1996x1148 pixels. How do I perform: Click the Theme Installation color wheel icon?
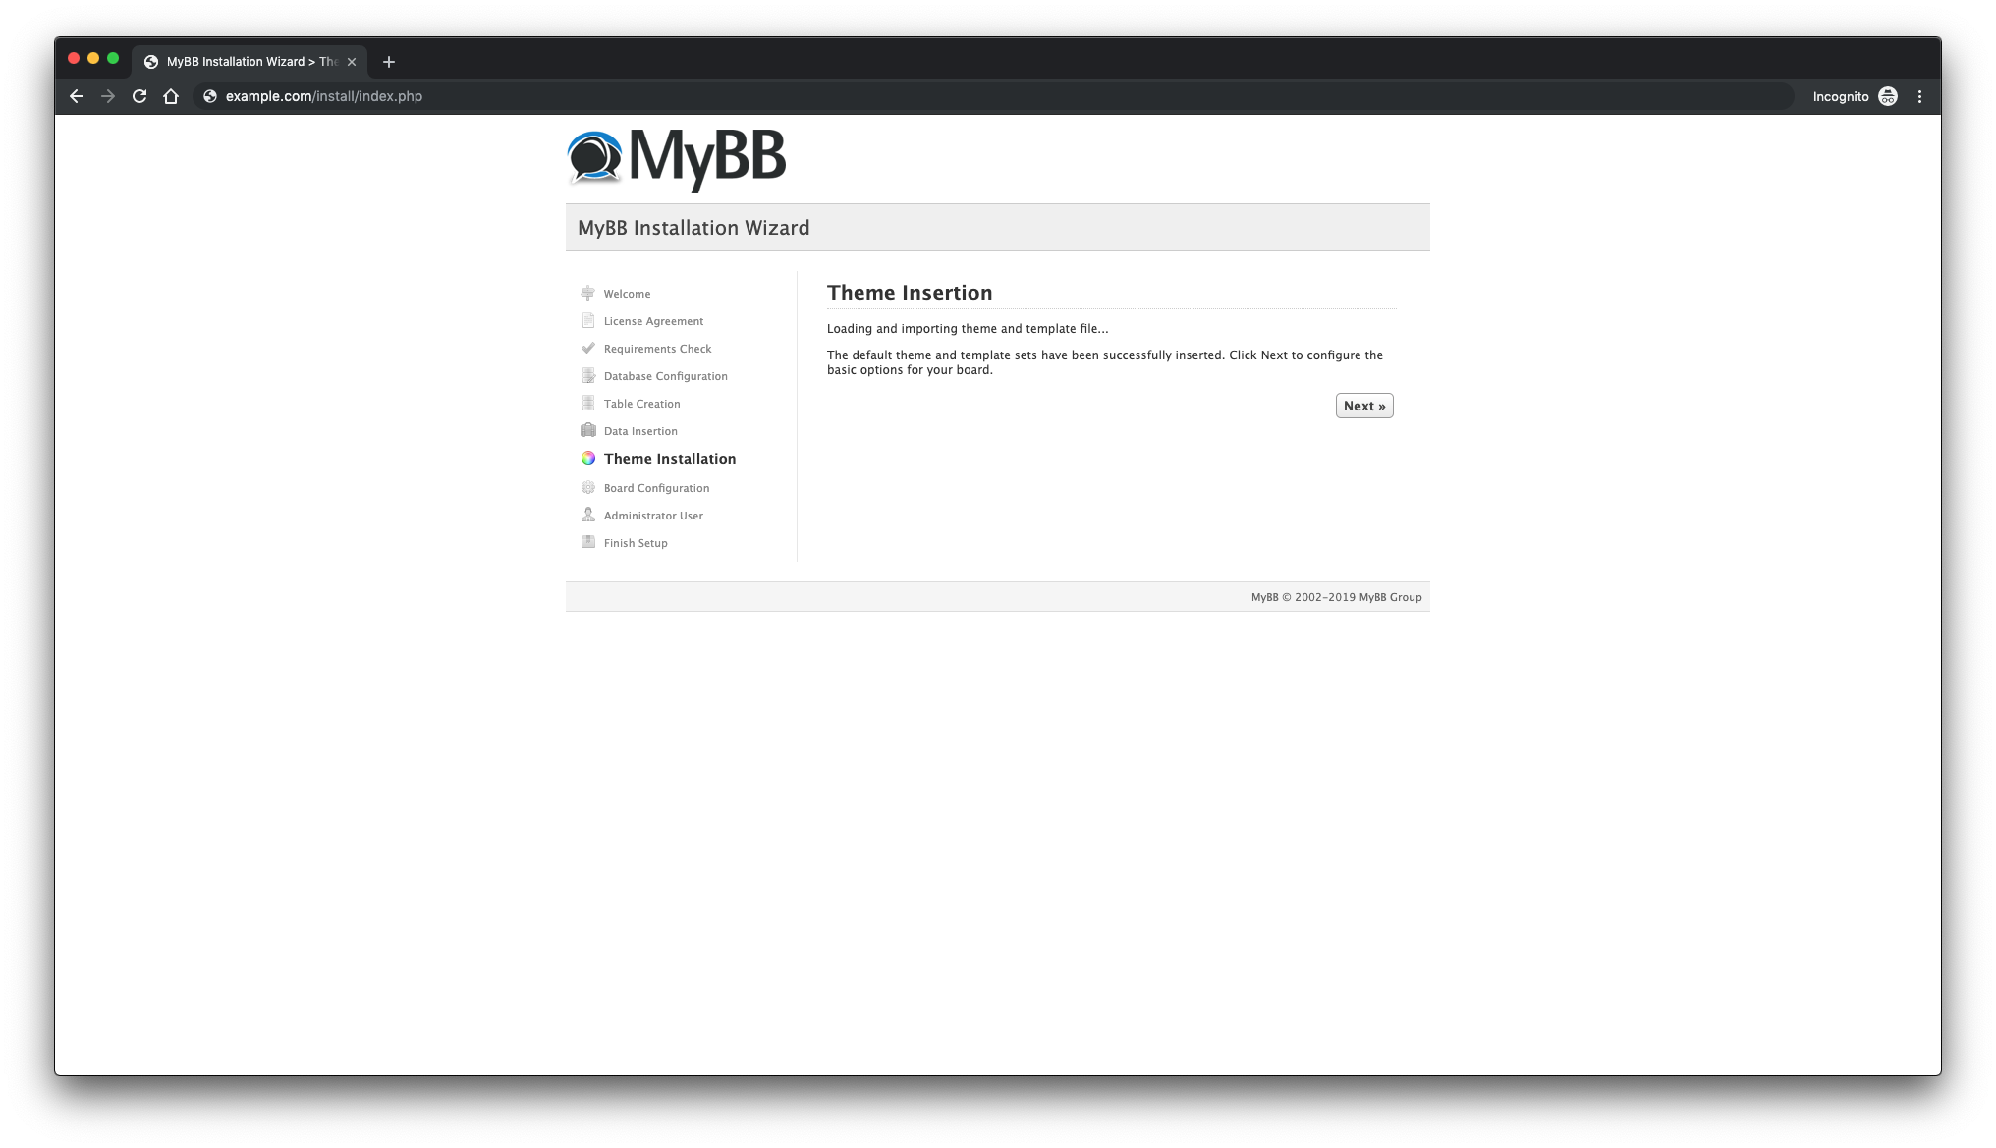[x=586, y=458]
